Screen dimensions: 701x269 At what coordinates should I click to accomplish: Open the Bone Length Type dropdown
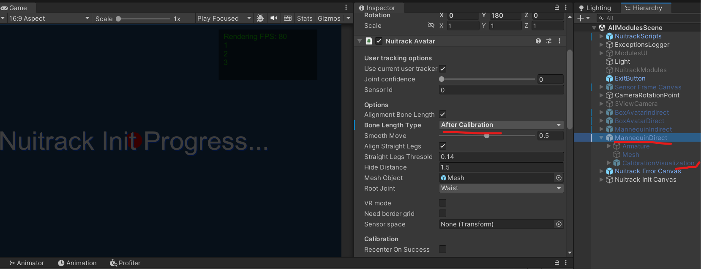click(x=501, y=125)
